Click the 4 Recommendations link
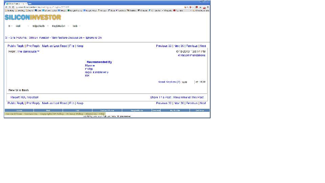Screen dimensions: 325x183 click(x=192, y=55)
